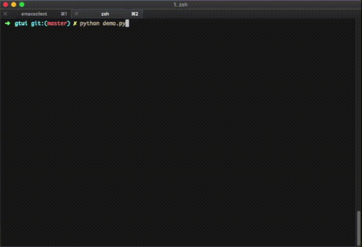The image size is (362, 247).
Task: Click the '1. zsh' window title
Action: pyautogui.click(x=181, y=5)
